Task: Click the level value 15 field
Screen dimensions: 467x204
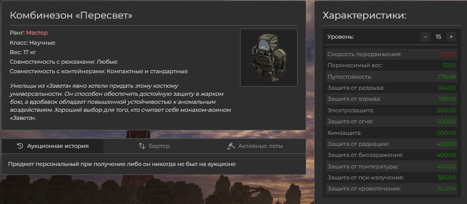Action: pyautogui.click(x=438, y=37)
